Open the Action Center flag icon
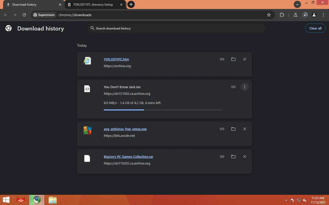 293,200
